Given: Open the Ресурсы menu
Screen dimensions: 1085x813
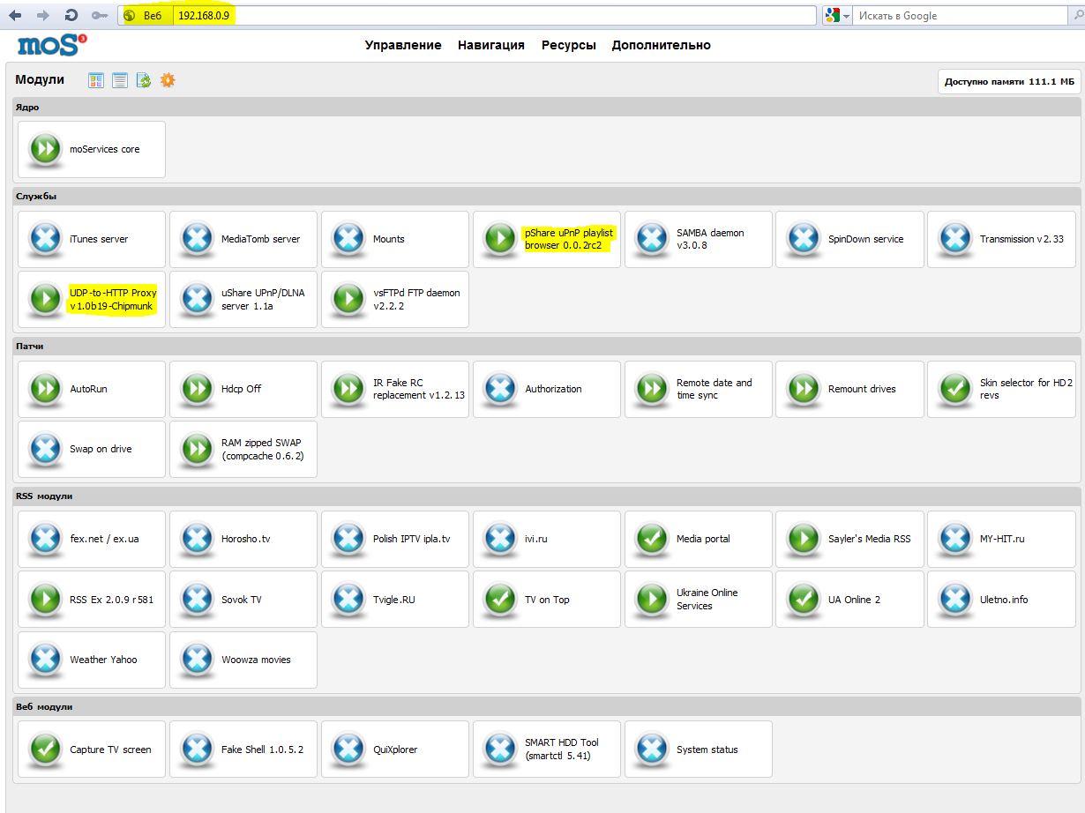Looking at the screenshot, I should click(x=569, y=45).
